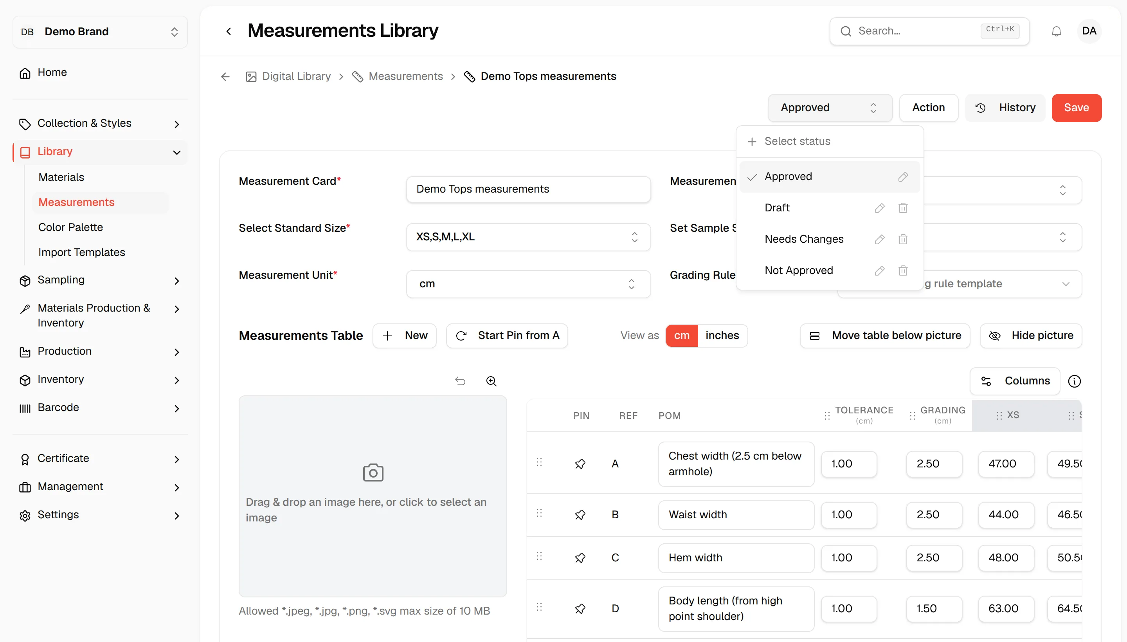
Task: Click the Measurement Card name field
Action: tap(528, 189)
